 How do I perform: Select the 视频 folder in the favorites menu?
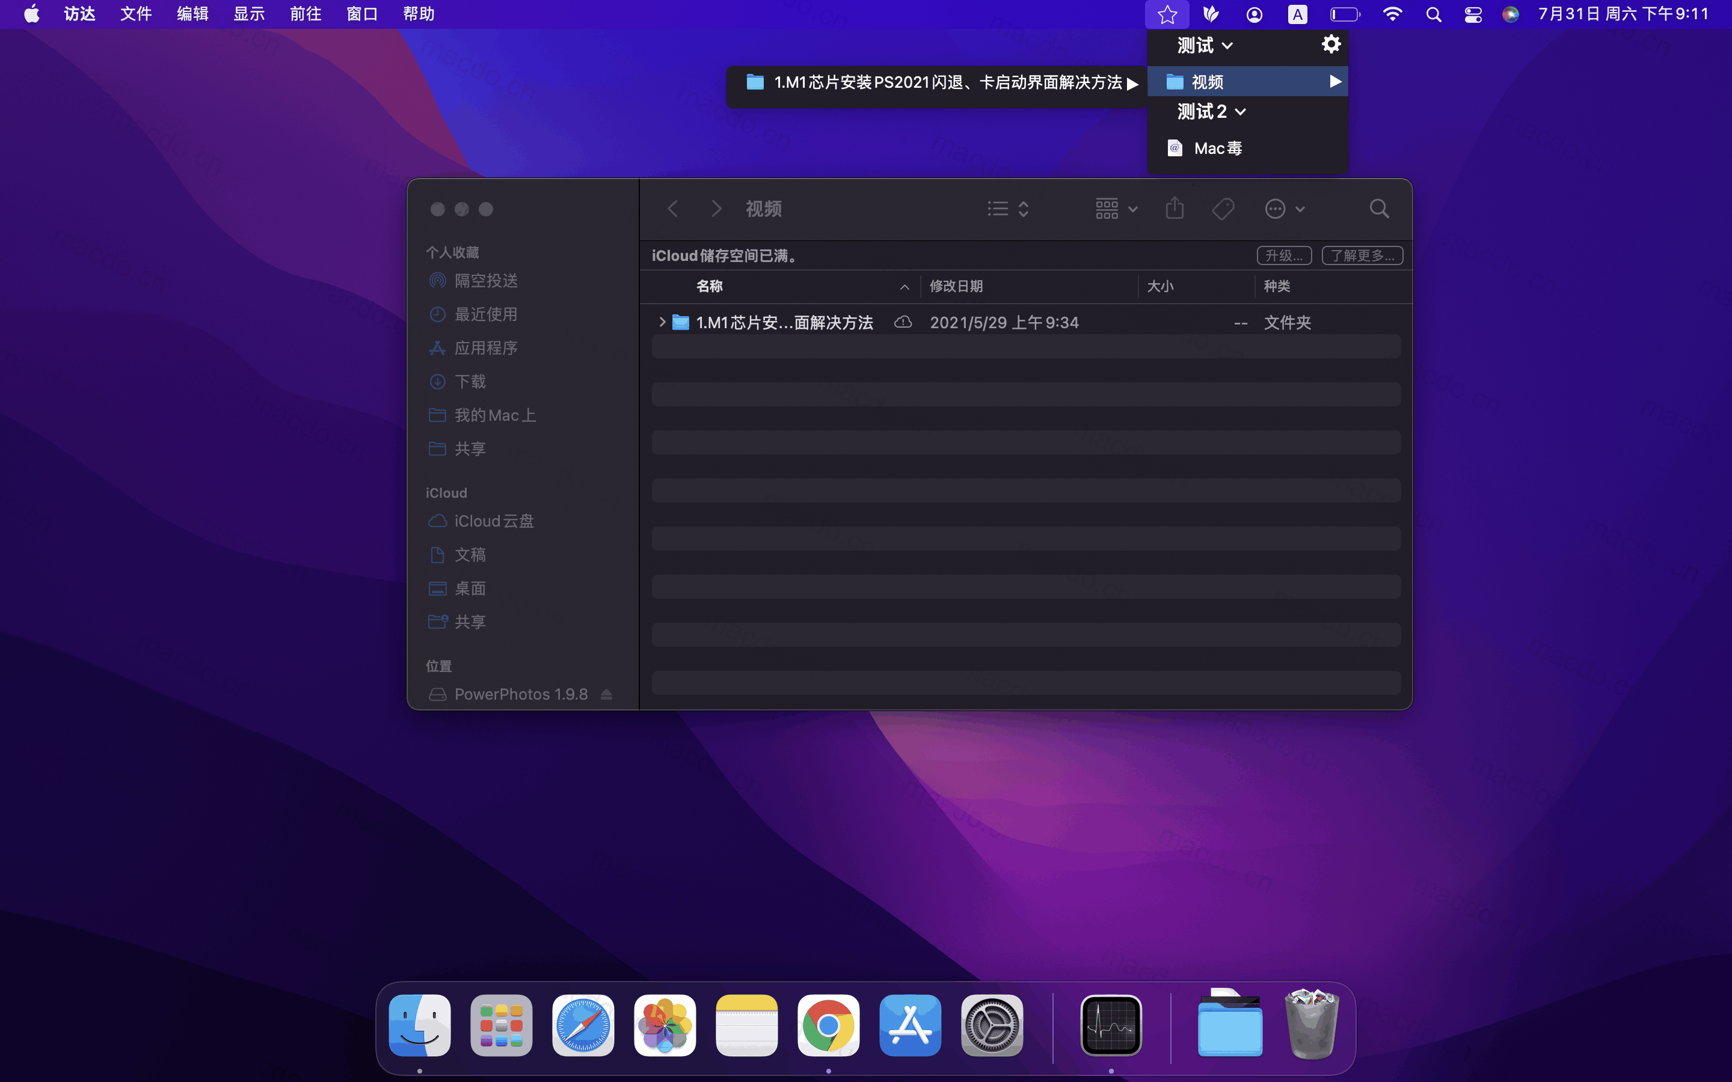tap(1247, 82)
